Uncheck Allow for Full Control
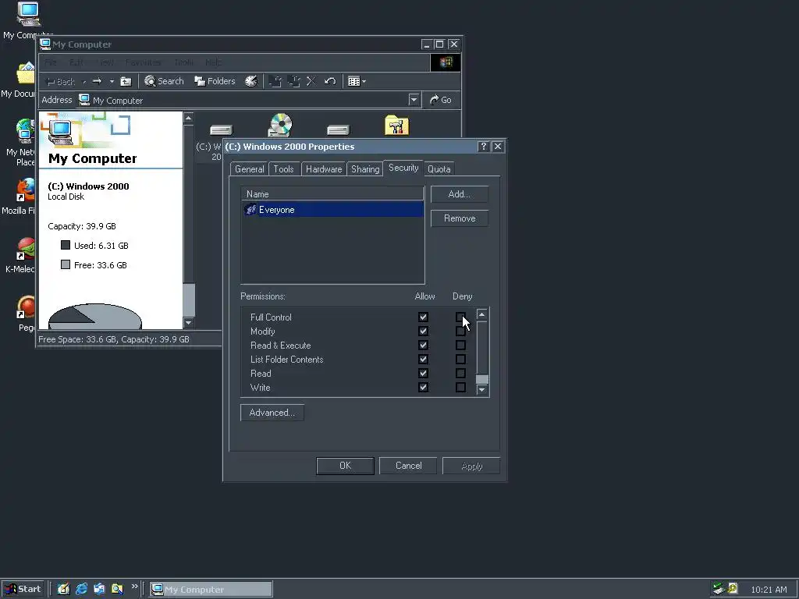Viewport: 799px width, 599px height. (423, 317)
